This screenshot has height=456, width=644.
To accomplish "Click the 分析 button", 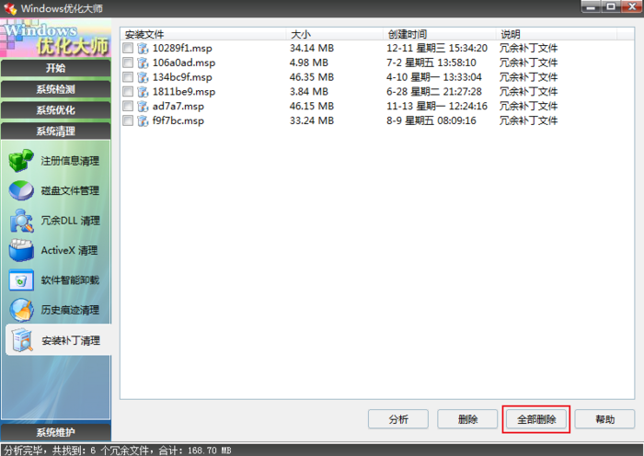I will pos(398,419).
